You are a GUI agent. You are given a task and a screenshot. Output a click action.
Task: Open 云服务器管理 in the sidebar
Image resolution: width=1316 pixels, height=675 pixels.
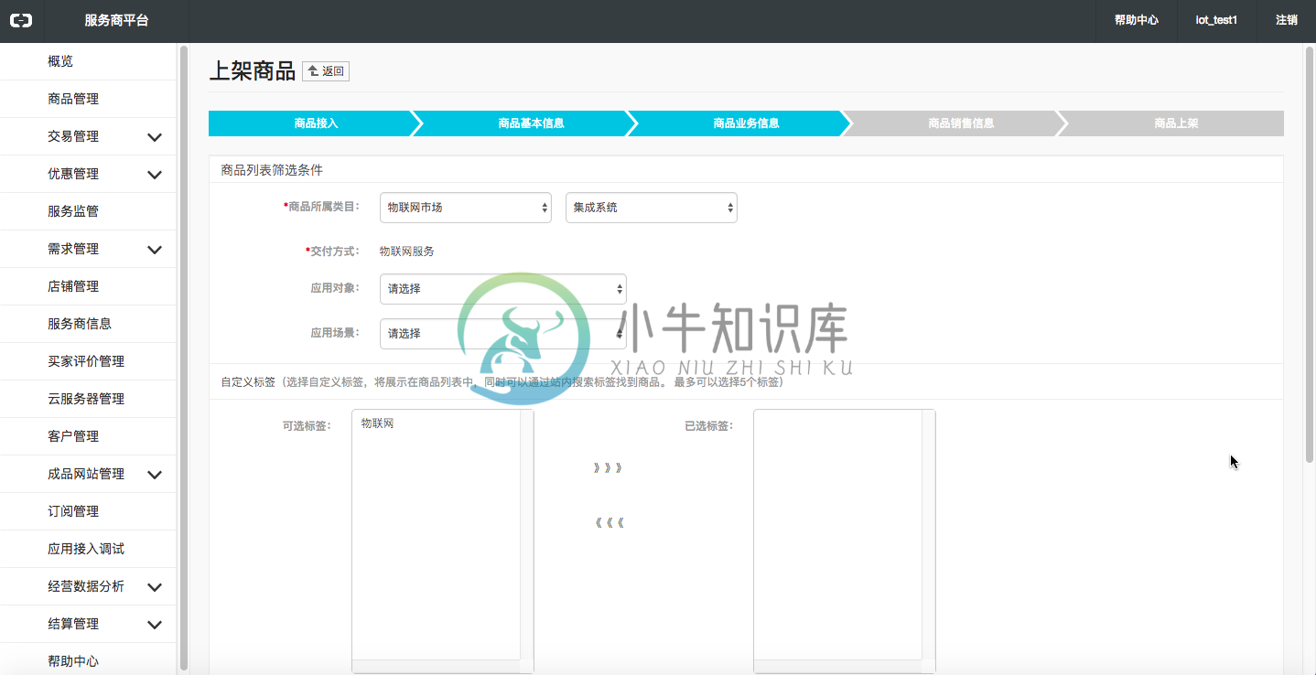86,399
